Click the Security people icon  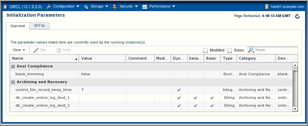pyautogui.click(x=115, y=7)
